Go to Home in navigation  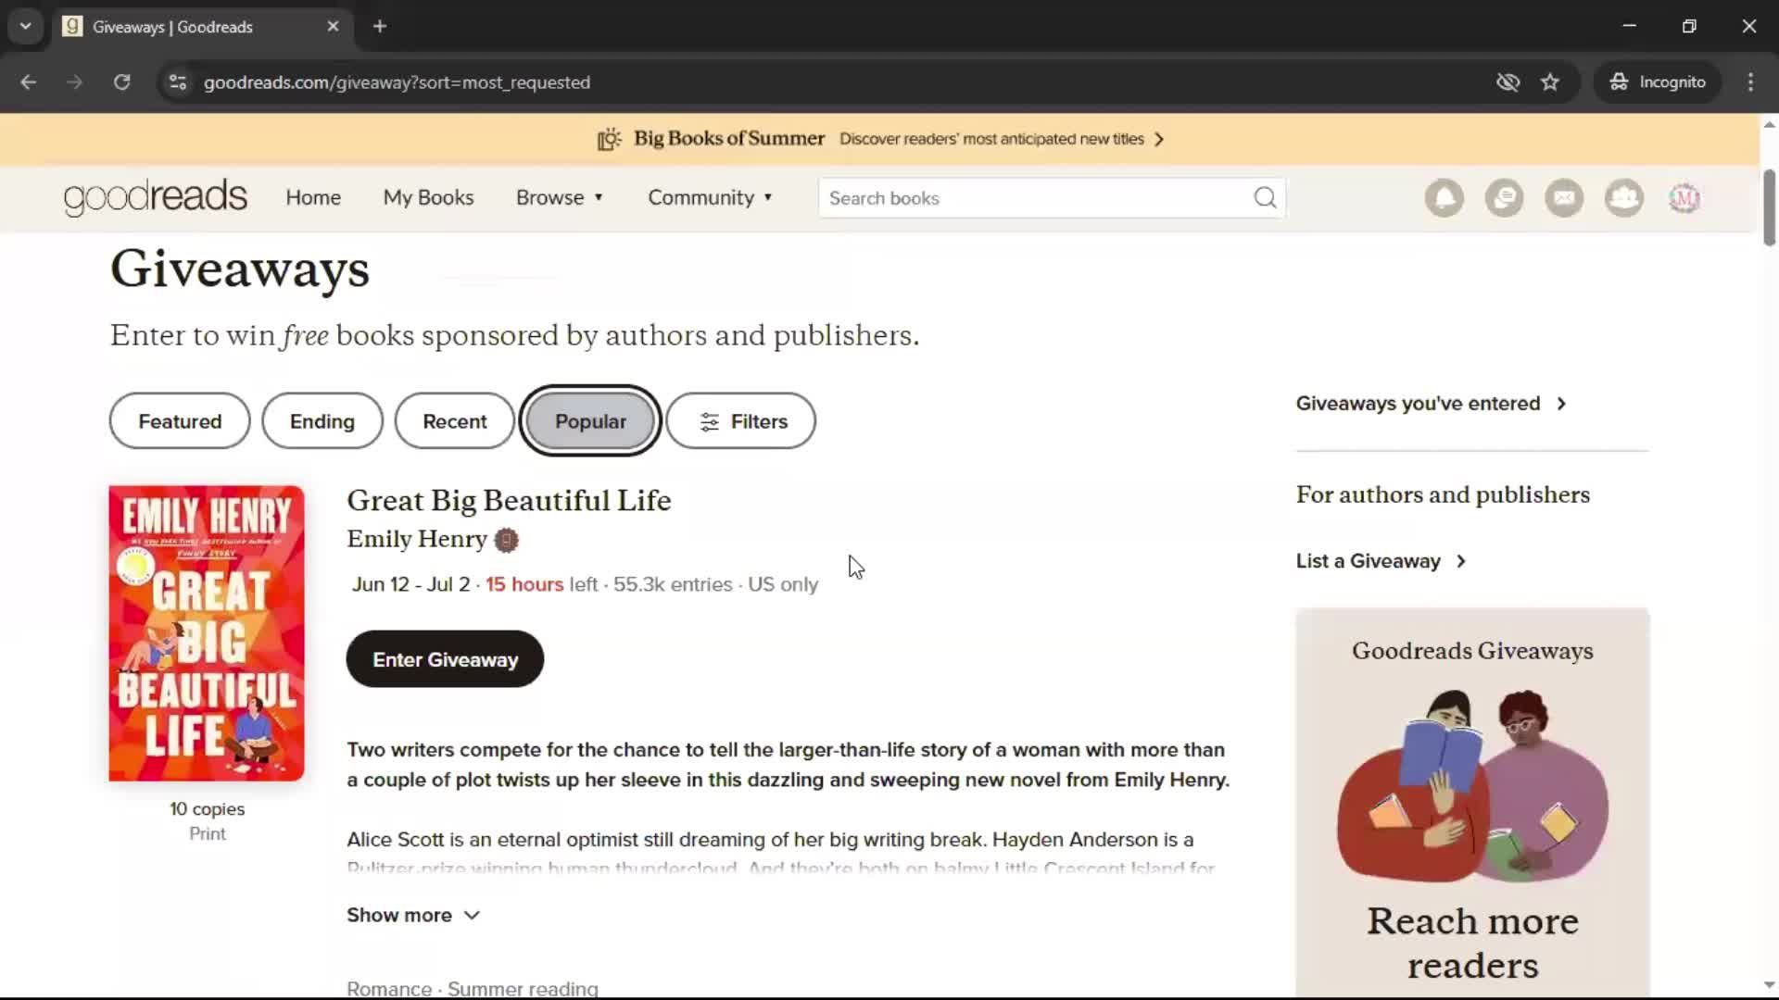[313, 197]
